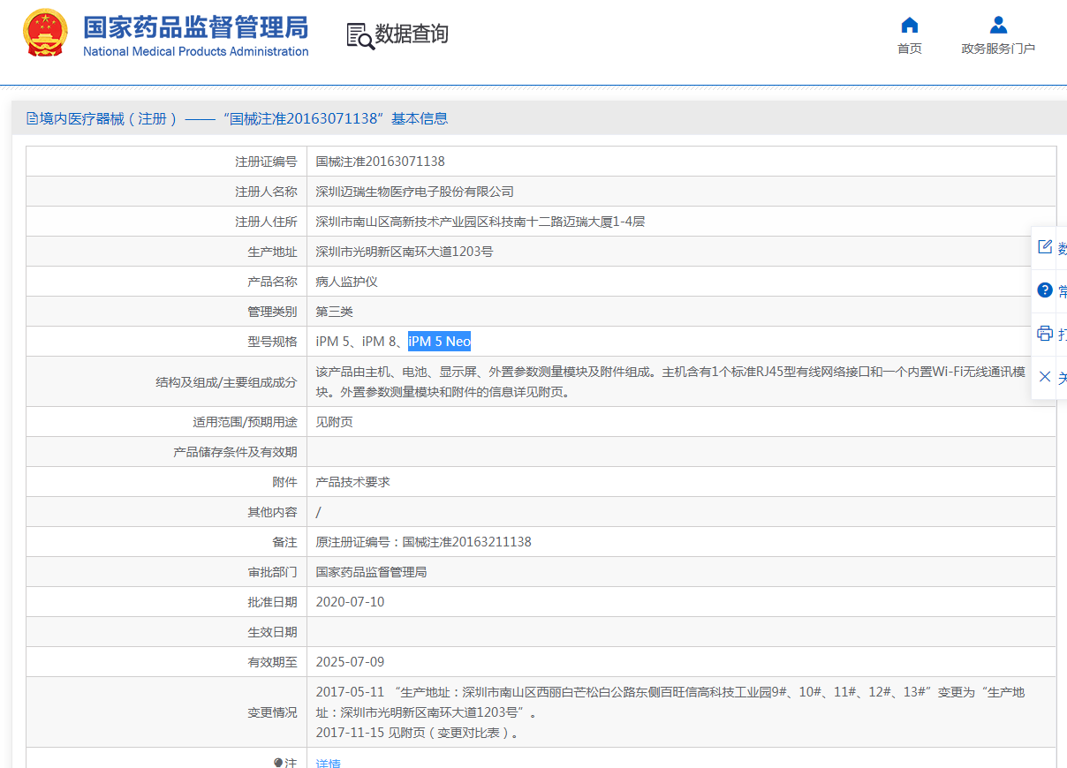Open the question mark help icon
Viewport: 1067px width, 768px height.
[1045, 290]
